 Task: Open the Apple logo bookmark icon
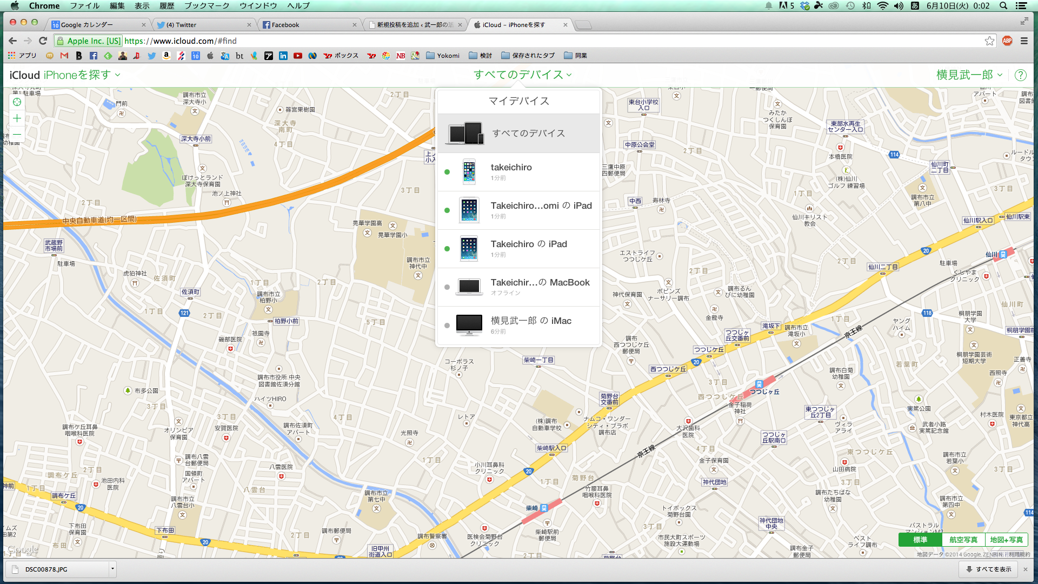point(210,56)
